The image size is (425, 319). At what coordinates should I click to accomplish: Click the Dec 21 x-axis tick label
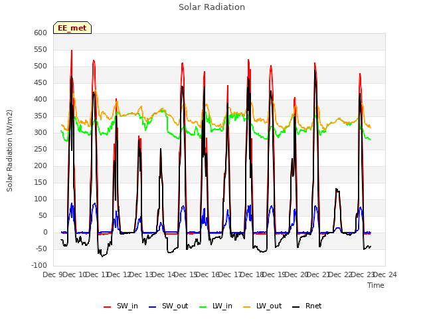319,274
